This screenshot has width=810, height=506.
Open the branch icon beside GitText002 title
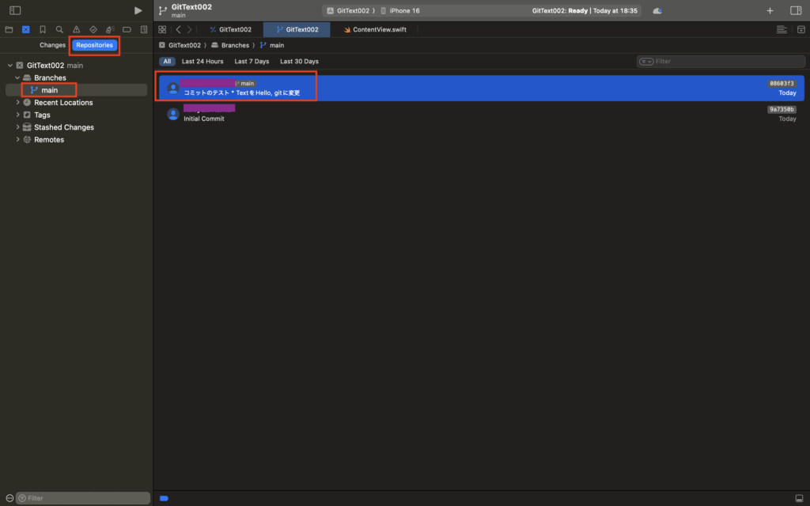[x=163, y=10]
